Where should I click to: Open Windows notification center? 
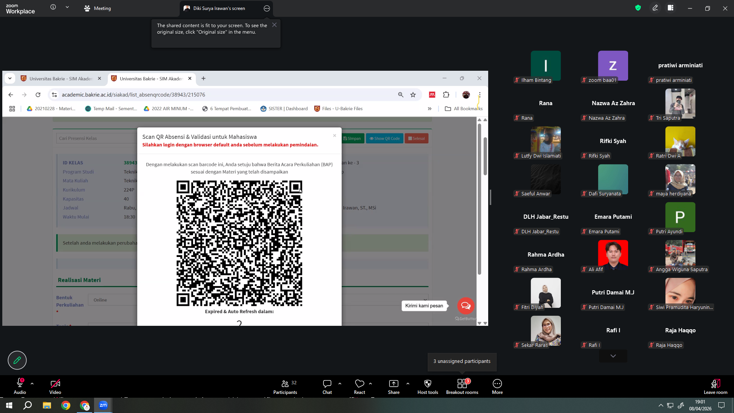721,405
